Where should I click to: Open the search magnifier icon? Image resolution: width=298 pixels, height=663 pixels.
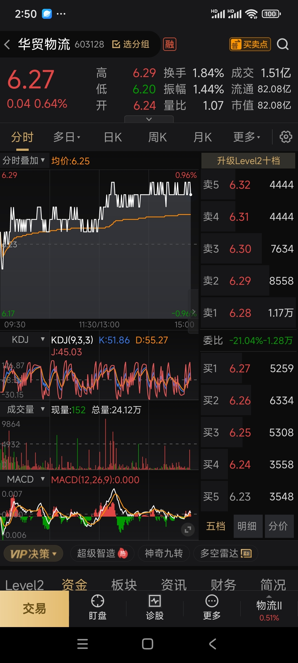point(283,44)
